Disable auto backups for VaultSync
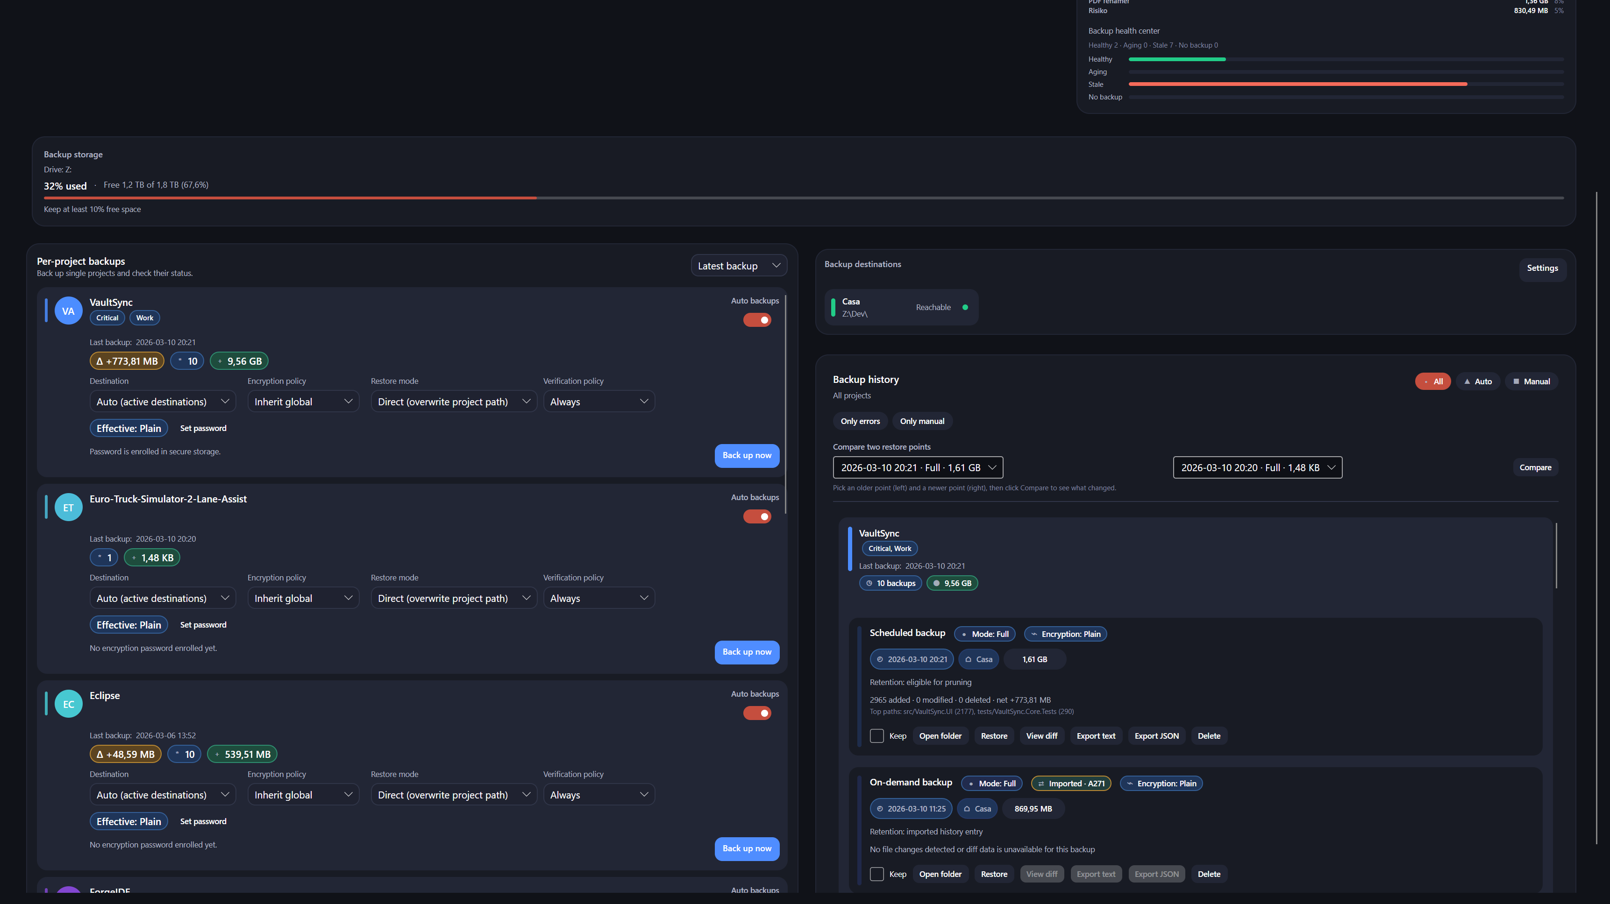 [x=757, y=319]
